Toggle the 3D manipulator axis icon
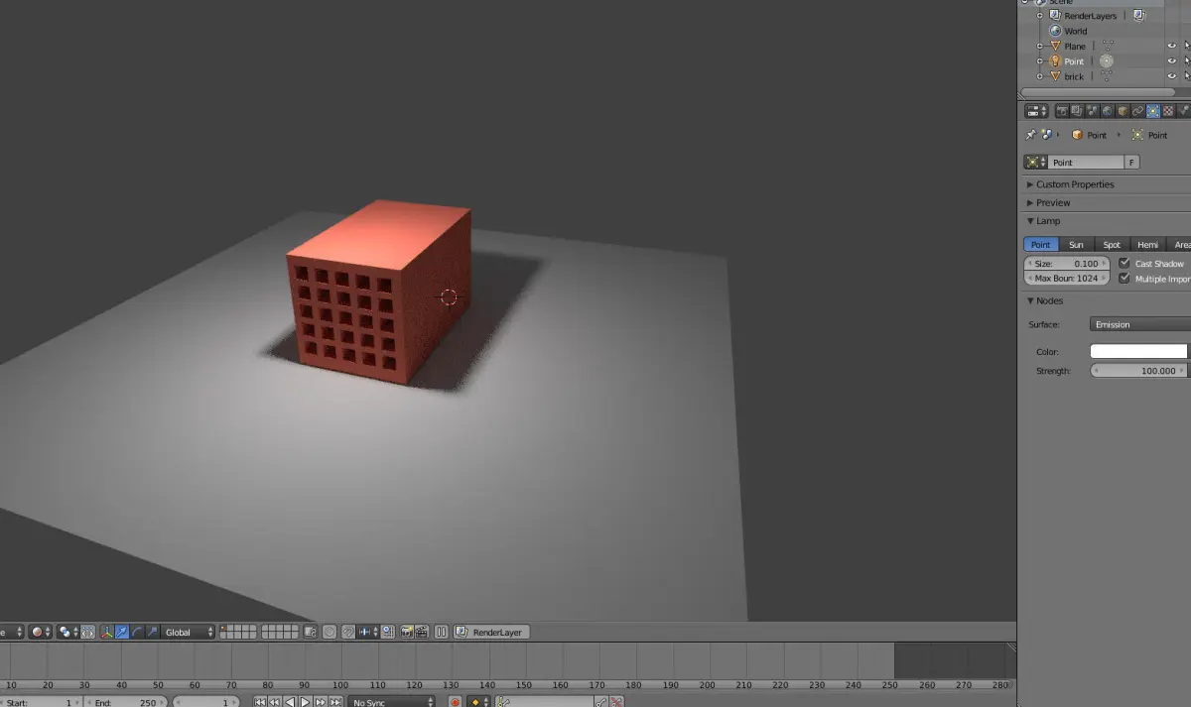This screenshot has height=707, width=1191. click(107, 632)
